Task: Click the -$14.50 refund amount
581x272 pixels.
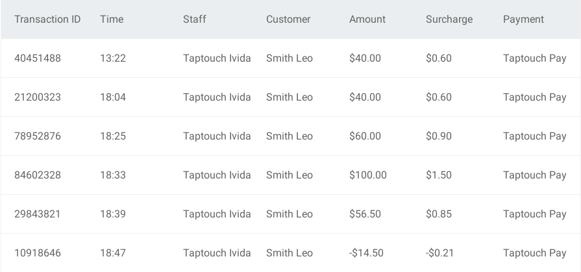Action: pyautogui.click(x=366, y=253)
